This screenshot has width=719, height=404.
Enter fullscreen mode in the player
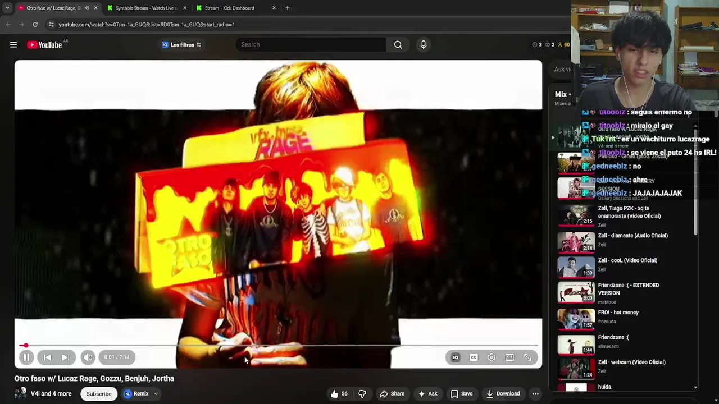tap(527, 357)
